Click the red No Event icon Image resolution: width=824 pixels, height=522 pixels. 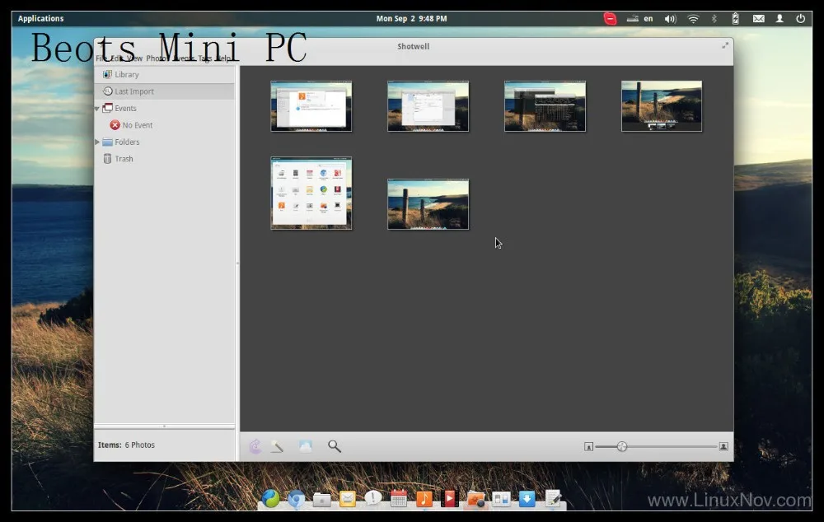pos(115,125)
